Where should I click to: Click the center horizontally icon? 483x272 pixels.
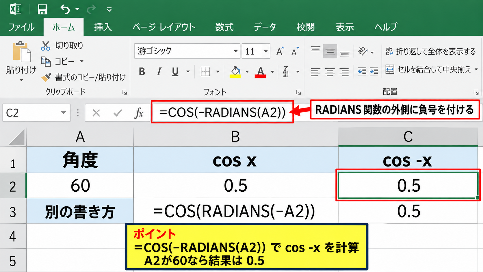(x=330, y=72)
